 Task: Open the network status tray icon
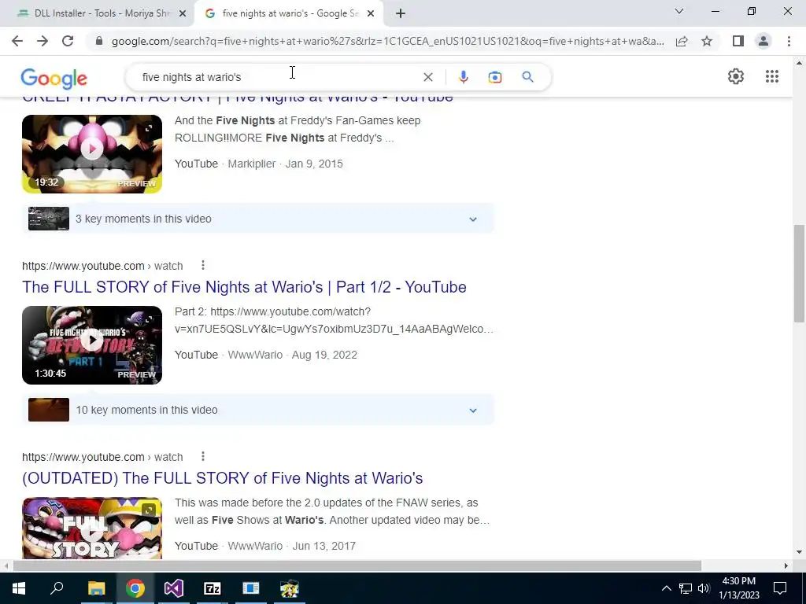click(x=686, y=588)
